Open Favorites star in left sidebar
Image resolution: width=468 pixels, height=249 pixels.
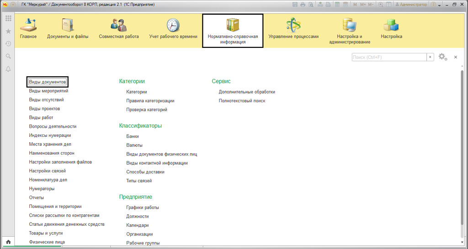coord(8,31)
